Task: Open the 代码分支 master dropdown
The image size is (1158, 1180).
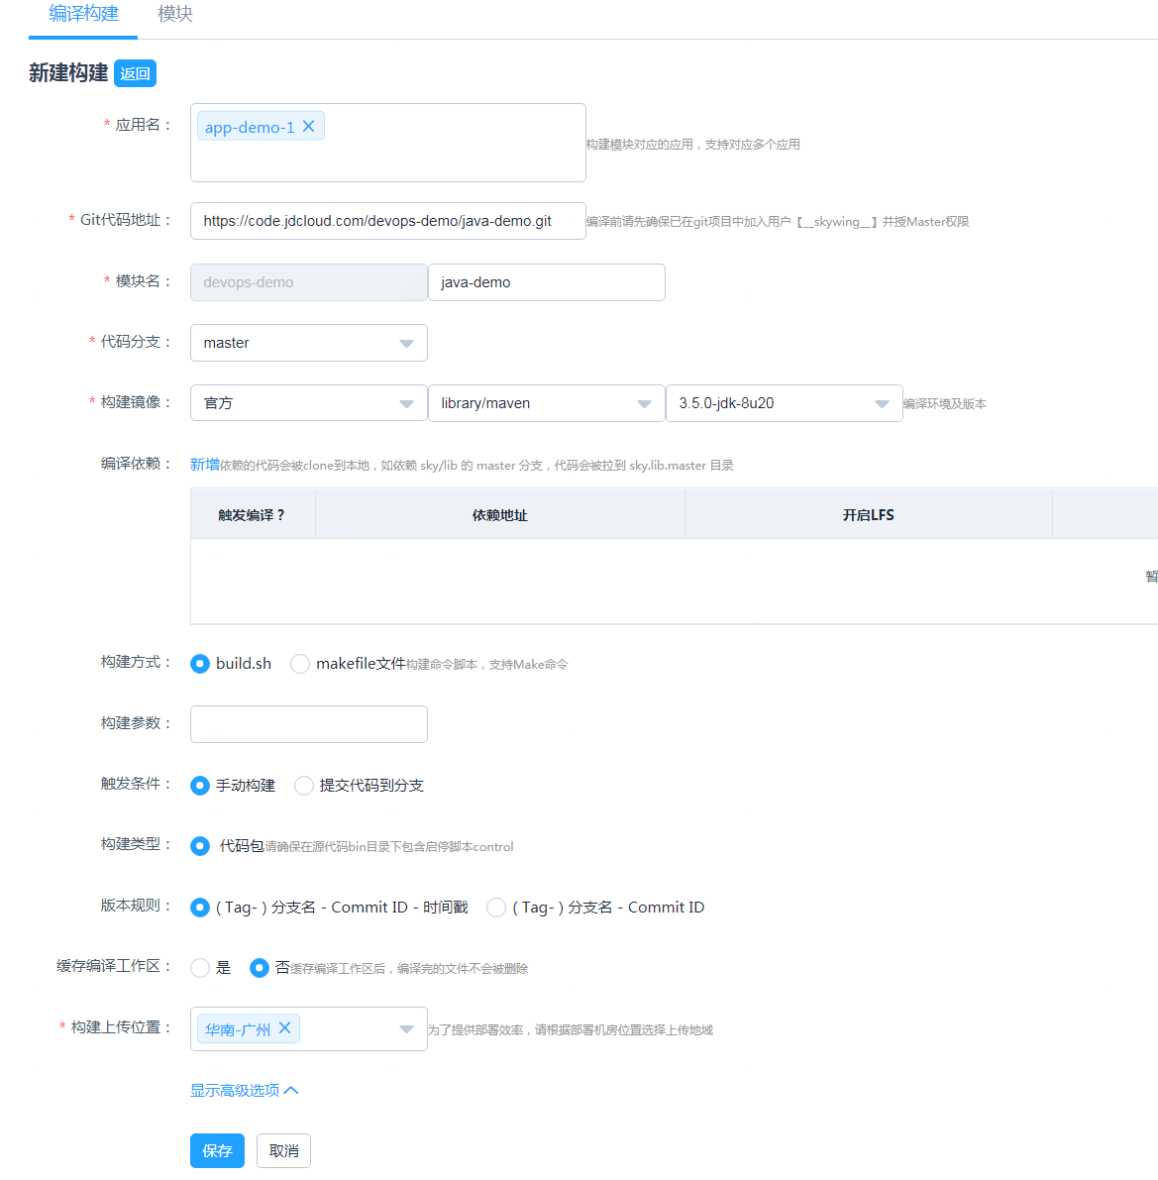Action: 405,343
